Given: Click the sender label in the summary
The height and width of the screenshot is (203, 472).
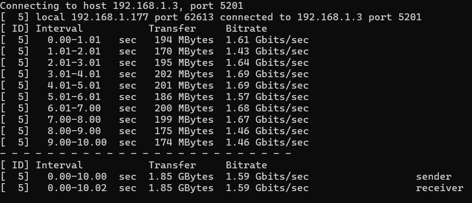Looking at the screenshot, I should pos(434,177).
